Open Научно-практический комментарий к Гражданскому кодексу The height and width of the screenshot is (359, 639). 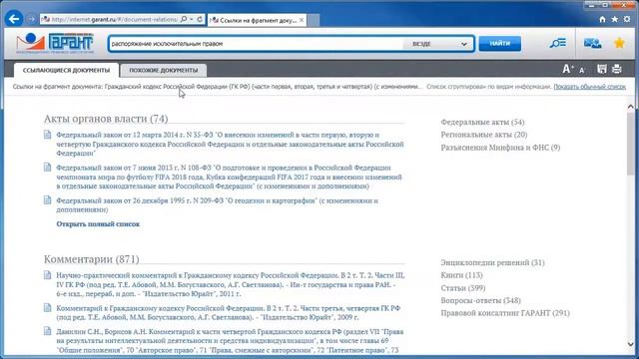(231, 284)
